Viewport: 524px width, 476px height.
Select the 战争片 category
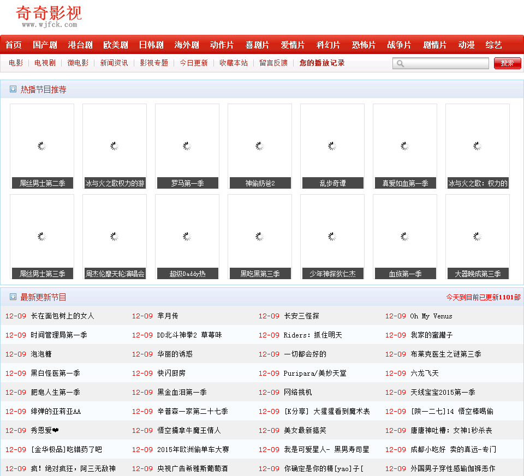tap(399, 45)
